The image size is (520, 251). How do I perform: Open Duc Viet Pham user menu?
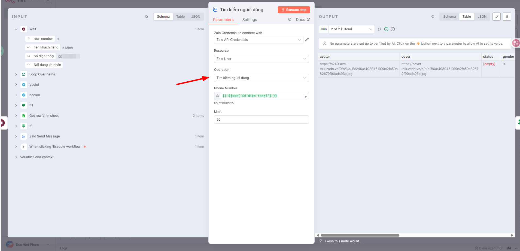pyautogui.click(x=47, y=244)
